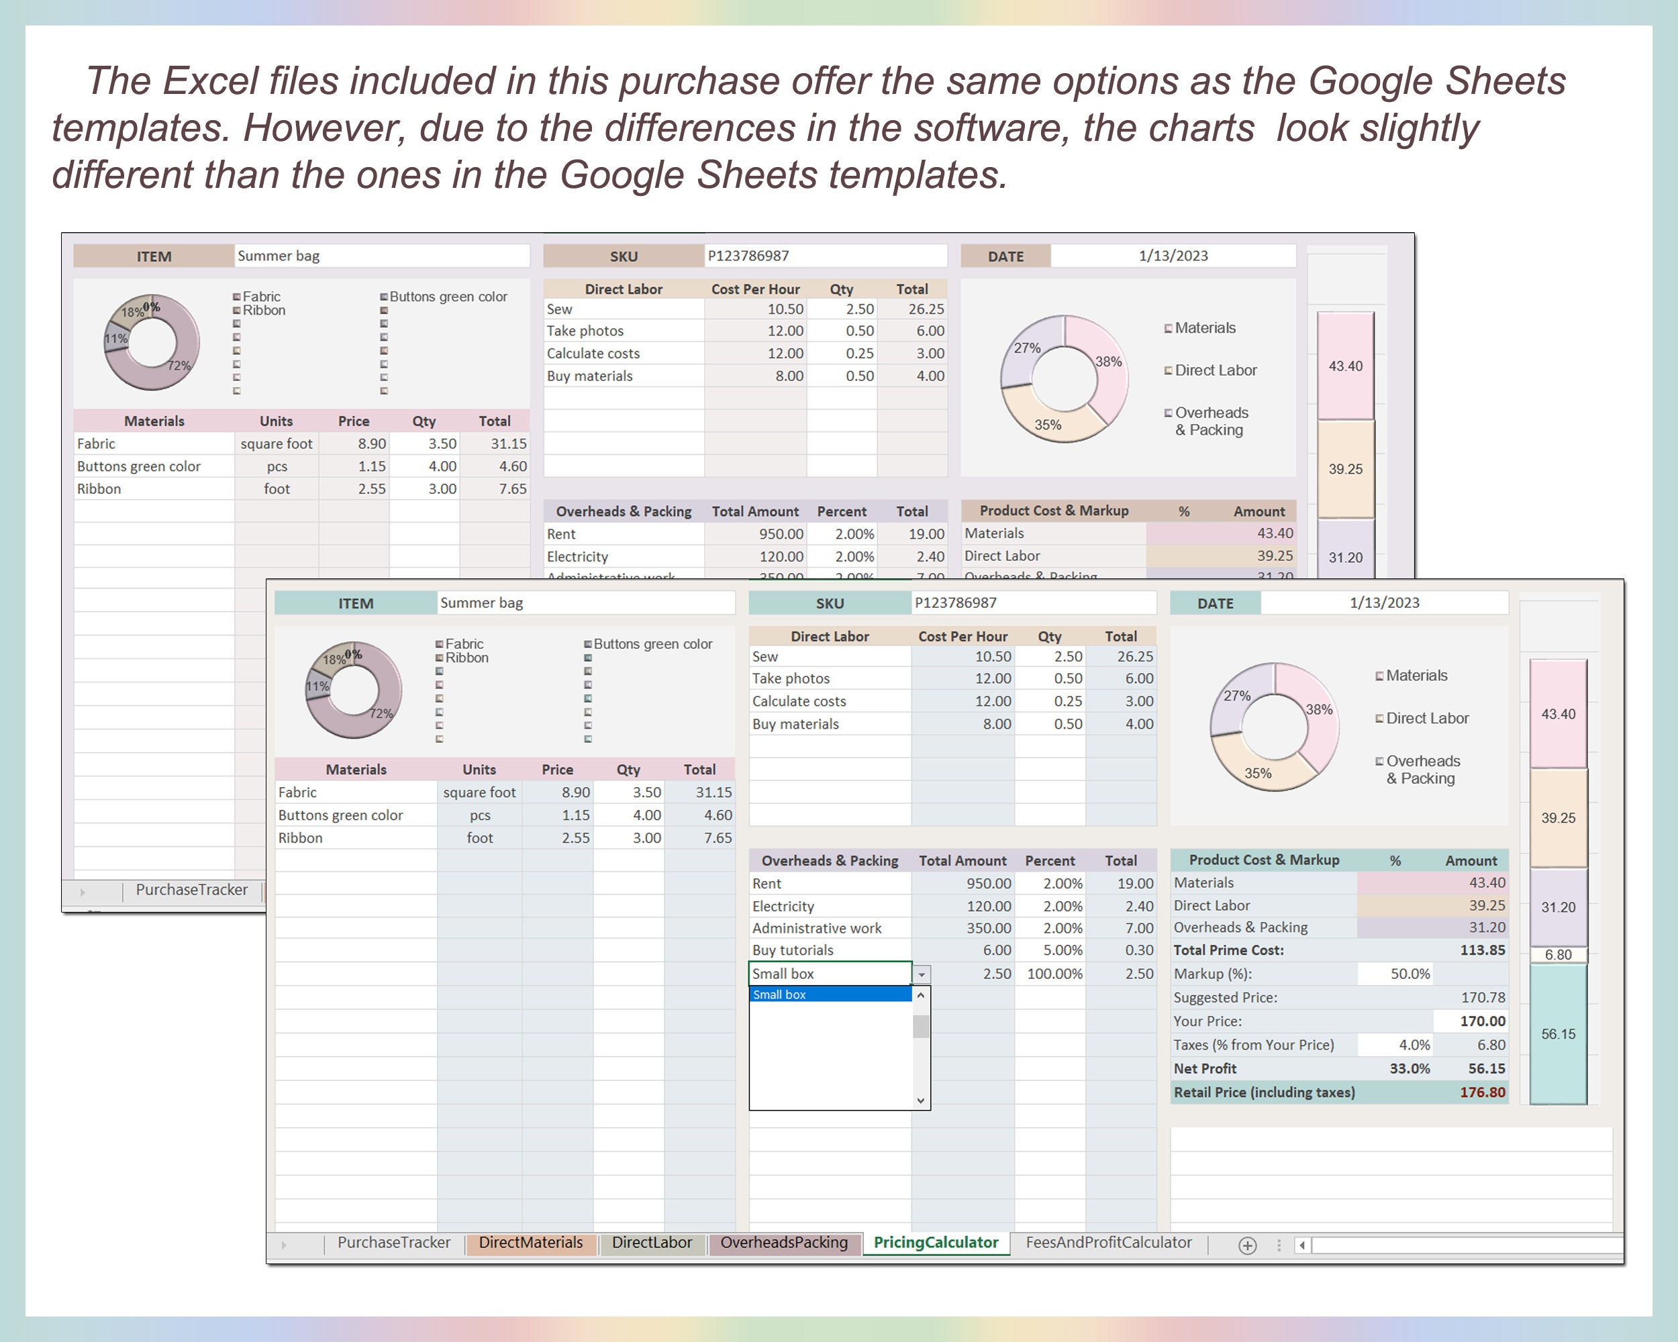Click the vertical ellipsis icon beside the New Sheet button

pyautogui.click(x=1279, y=1245)
